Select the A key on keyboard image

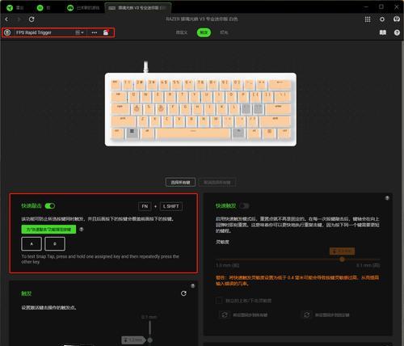tap(137, 108)
